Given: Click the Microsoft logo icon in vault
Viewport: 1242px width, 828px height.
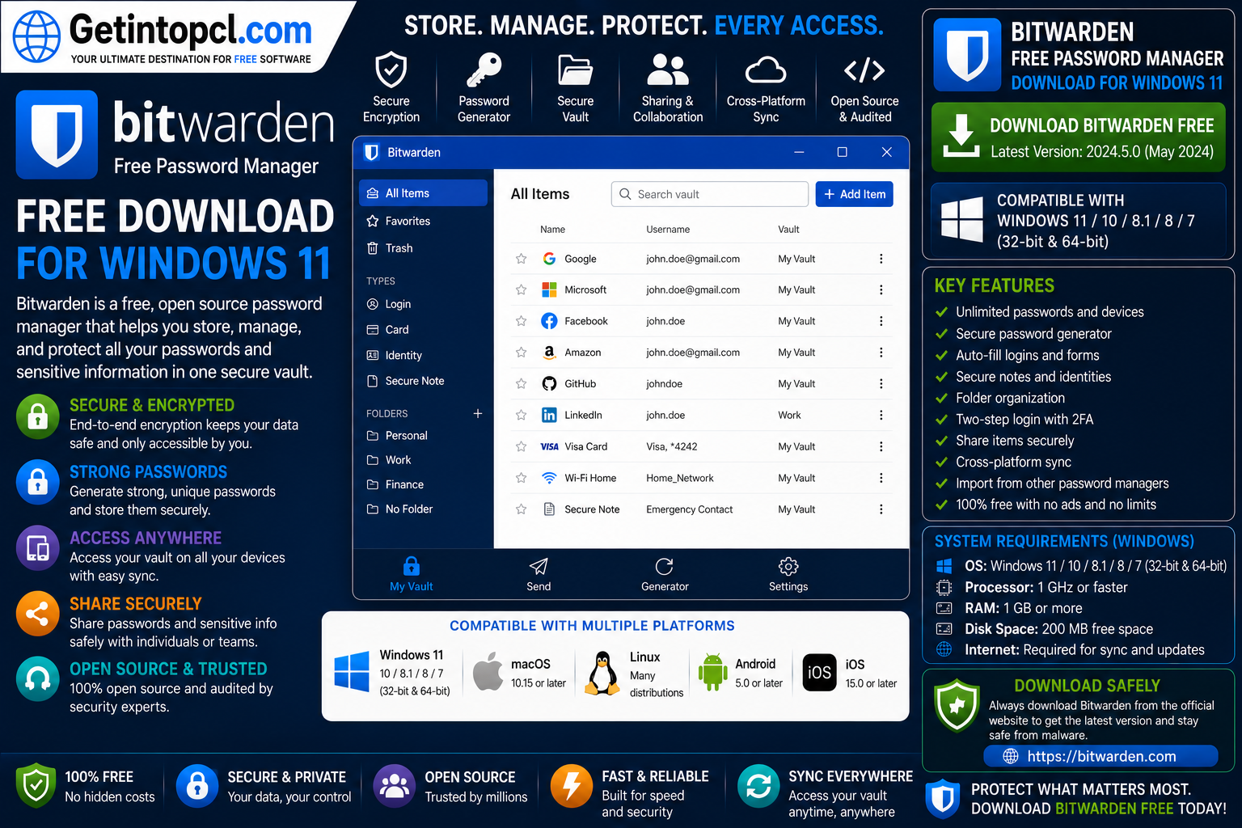Looking at the screenshot, I should pyautogui.click(x=549, y=289).
